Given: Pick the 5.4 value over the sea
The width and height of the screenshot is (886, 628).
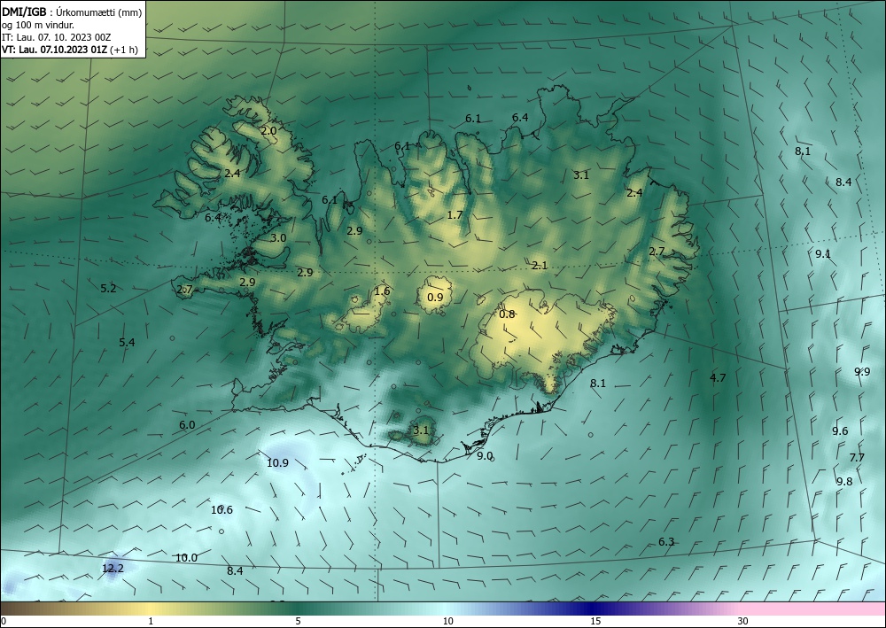Looking at the screenshot, I should 127,342.
